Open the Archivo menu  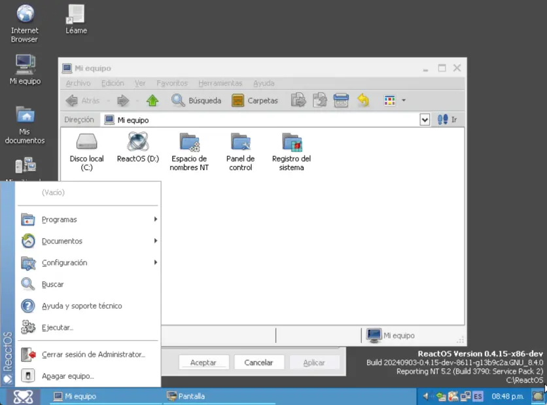(x=78, y=83)
